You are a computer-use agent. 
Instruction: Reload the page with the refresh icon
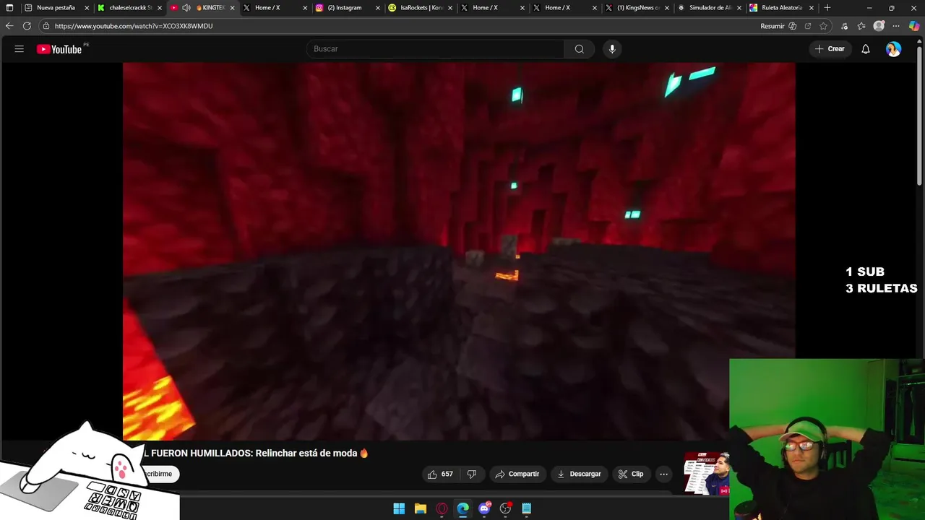pos(27,26)
